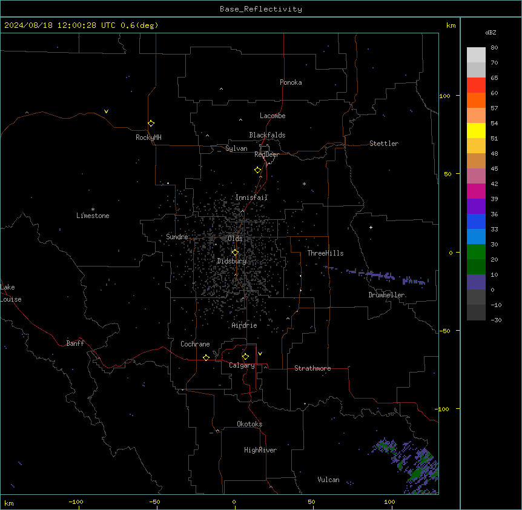The image size is (522, 510).
Task: Select the light gray 80 dBZ swatch
Action: (476, 55)
